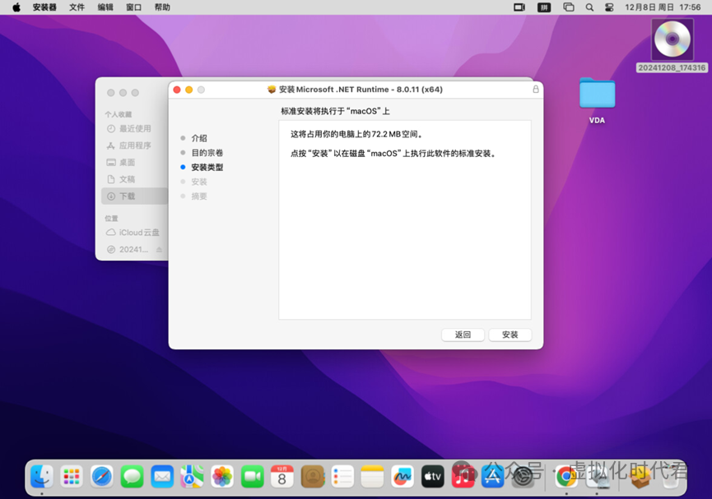712x499 pixels.
Task: Click the lock icon on the installer window
Action: click(x=536, y=89)
